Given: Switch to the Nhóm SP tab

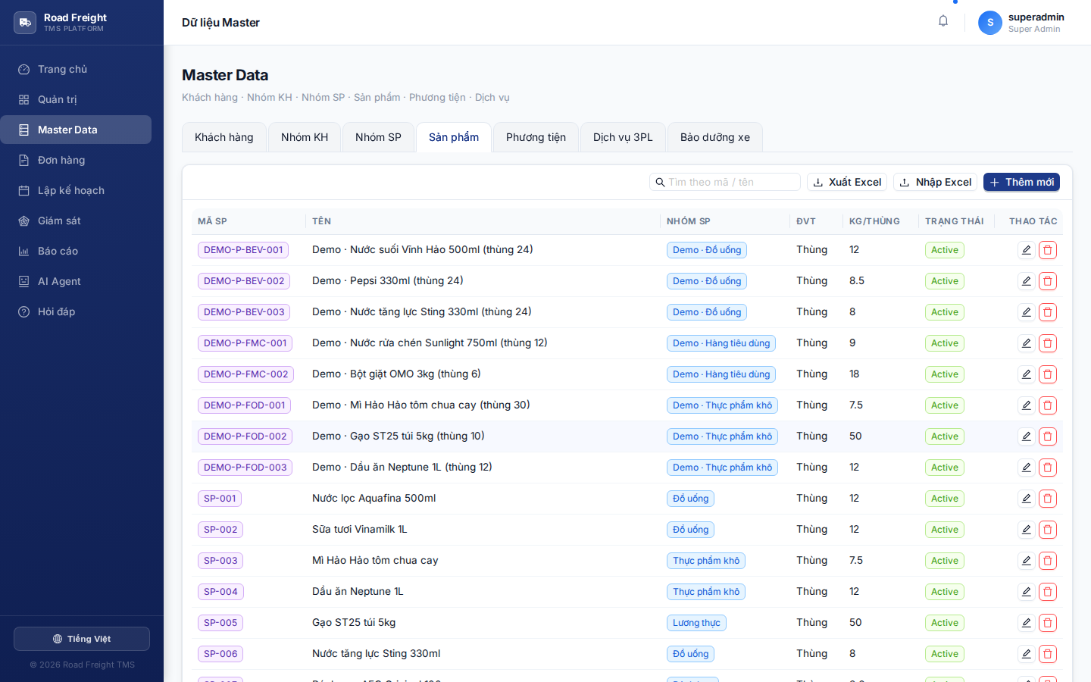Looking at the screenshot, I should coord(378,137).
